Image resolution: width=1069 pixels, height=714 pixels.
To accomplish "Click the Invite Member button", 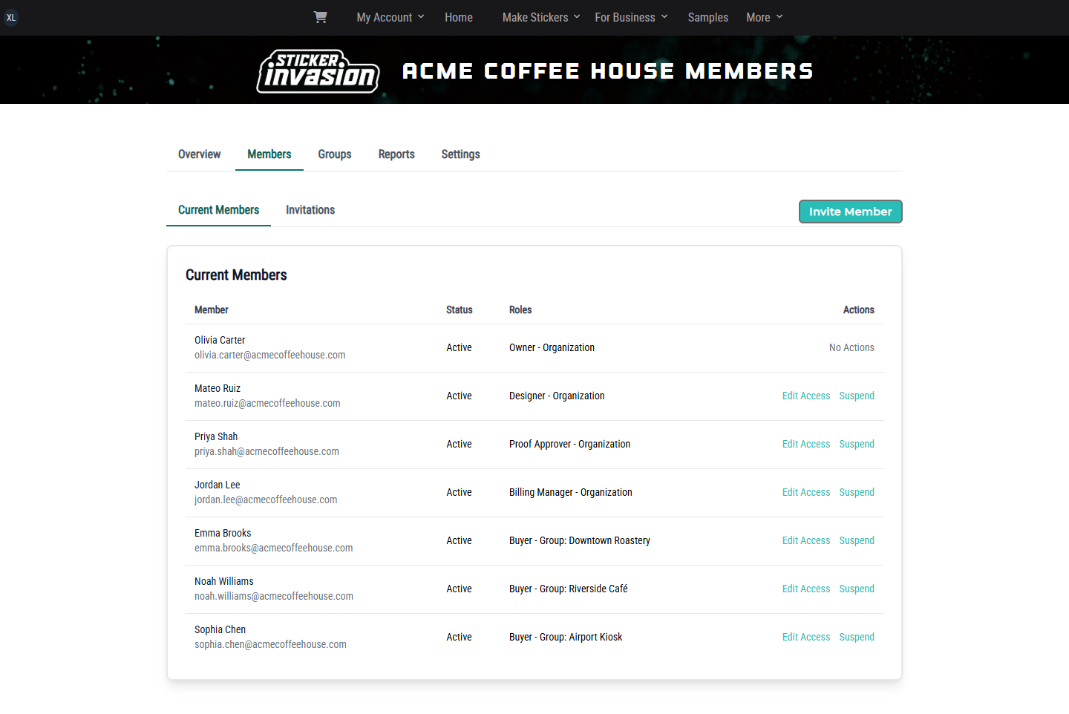I will [x=851, y=212].
